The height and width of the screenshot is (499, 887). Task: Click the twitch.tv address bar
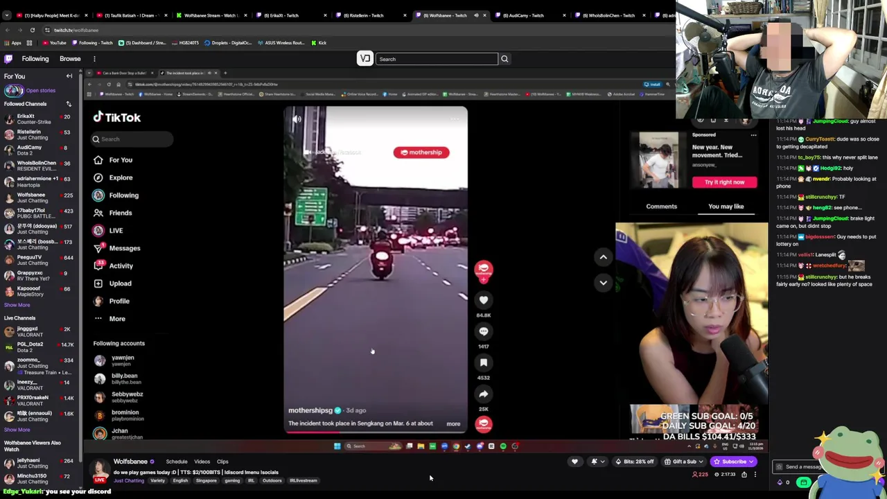tap(346, 30)
